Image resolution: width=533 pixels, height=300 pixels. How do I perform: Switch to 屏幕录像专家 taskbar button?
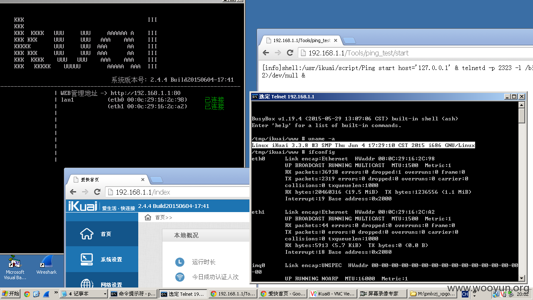(x=383, y=294)
